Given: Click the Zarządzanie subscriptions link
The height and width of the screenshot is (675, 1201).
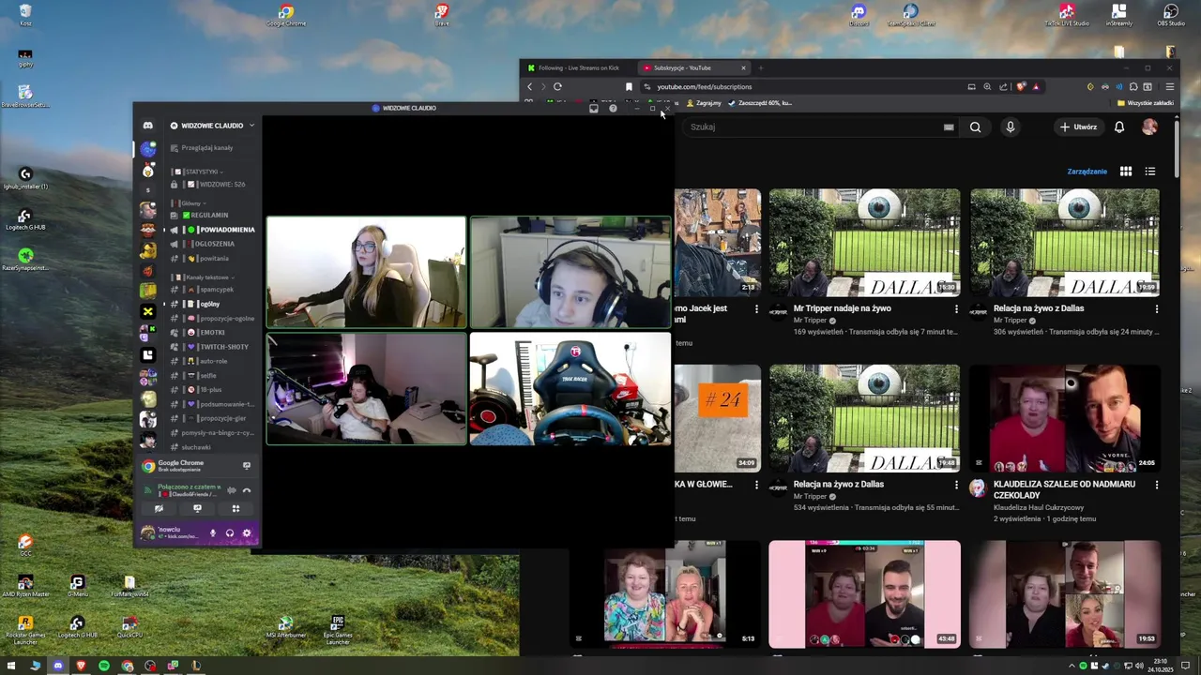Looking at the screenshot, I should click(1087, 172).
